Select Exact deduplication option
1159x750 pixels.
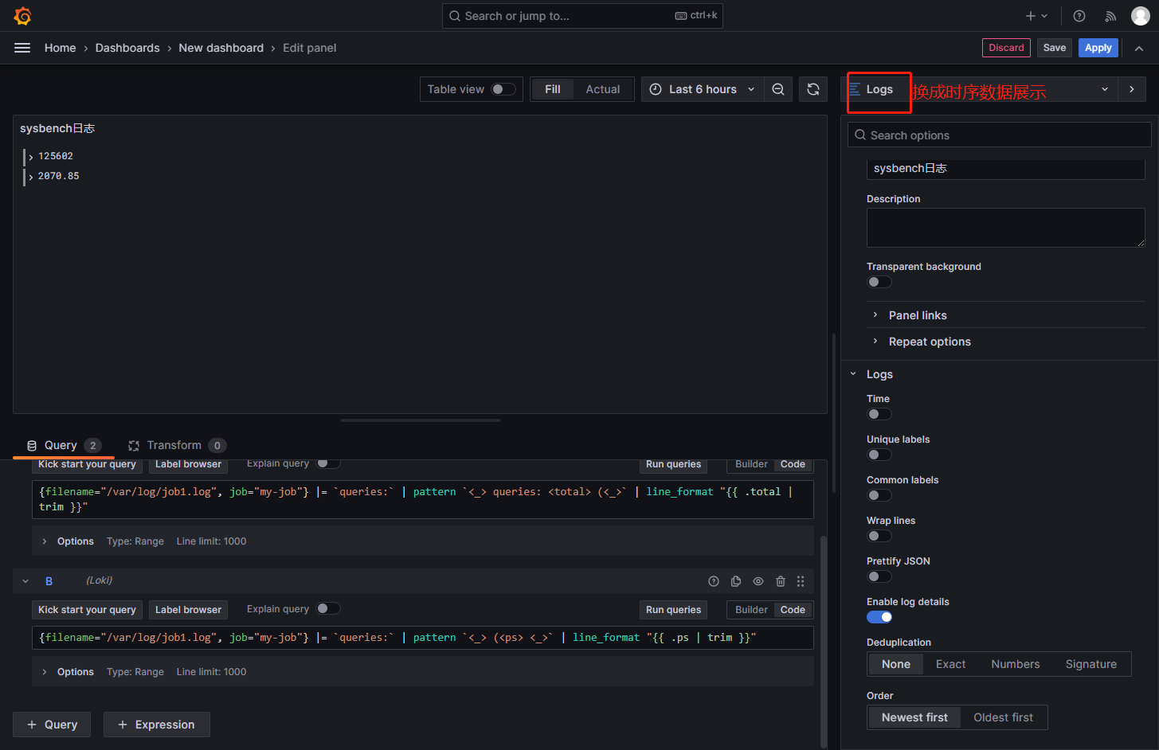pos(950,664)
